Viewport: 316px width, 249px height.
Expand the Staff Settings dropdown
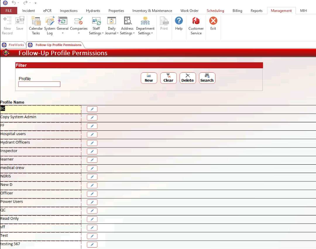(96, 31)
